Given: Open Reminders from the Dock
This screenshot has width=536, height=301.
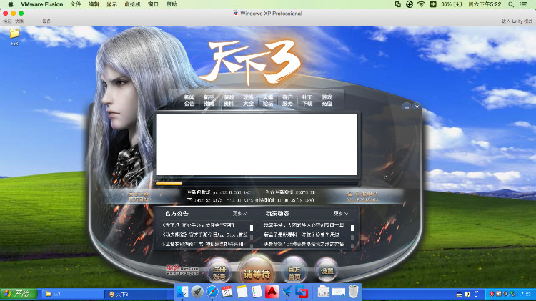Looking at the screenshot, I should tap(257, 292).
